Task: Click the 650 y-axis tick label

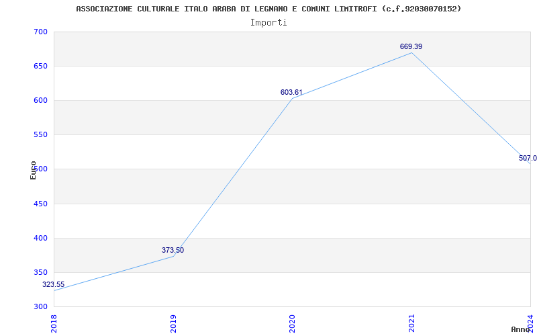Action: tap(40, 66)
